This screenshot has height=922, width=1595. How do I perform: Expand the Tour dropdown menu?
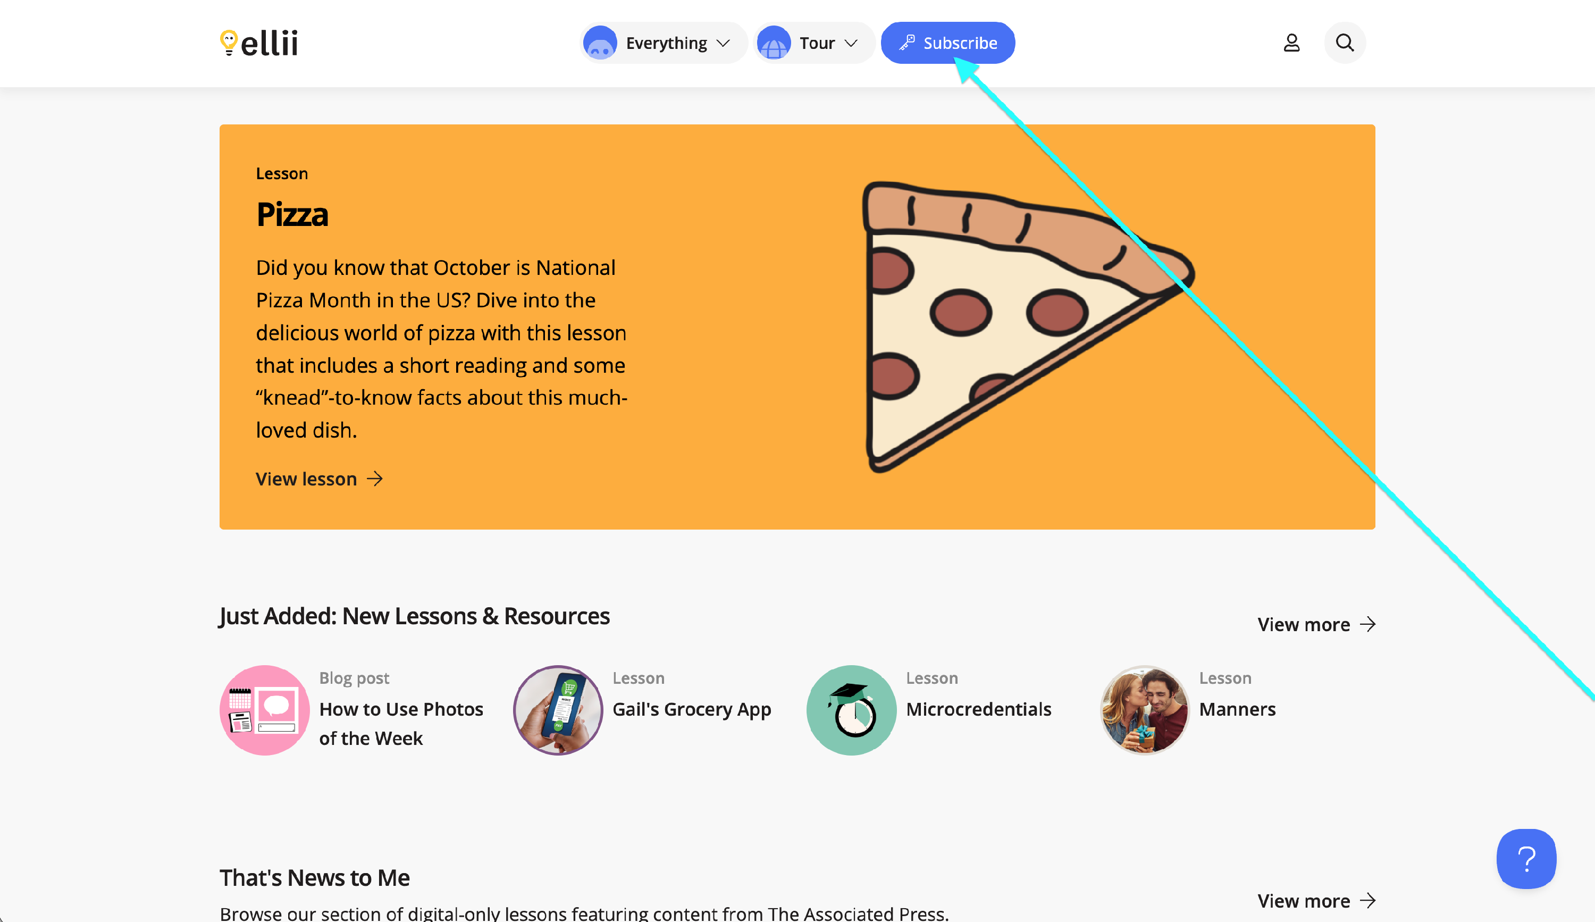tap(814, 43)
